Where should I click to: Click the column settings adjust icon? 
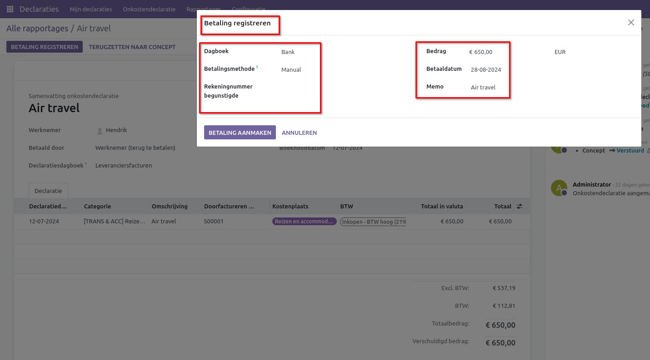pos(520,206)
